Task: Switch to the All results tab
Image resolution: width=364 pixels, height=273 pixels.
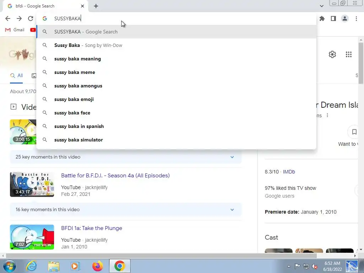Action: (16, 76)
